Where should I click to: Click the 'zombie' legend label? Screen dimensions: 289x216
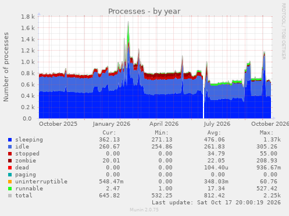[26, 161]
